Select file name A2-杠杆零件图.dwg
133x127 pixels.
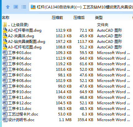[25, 30]
